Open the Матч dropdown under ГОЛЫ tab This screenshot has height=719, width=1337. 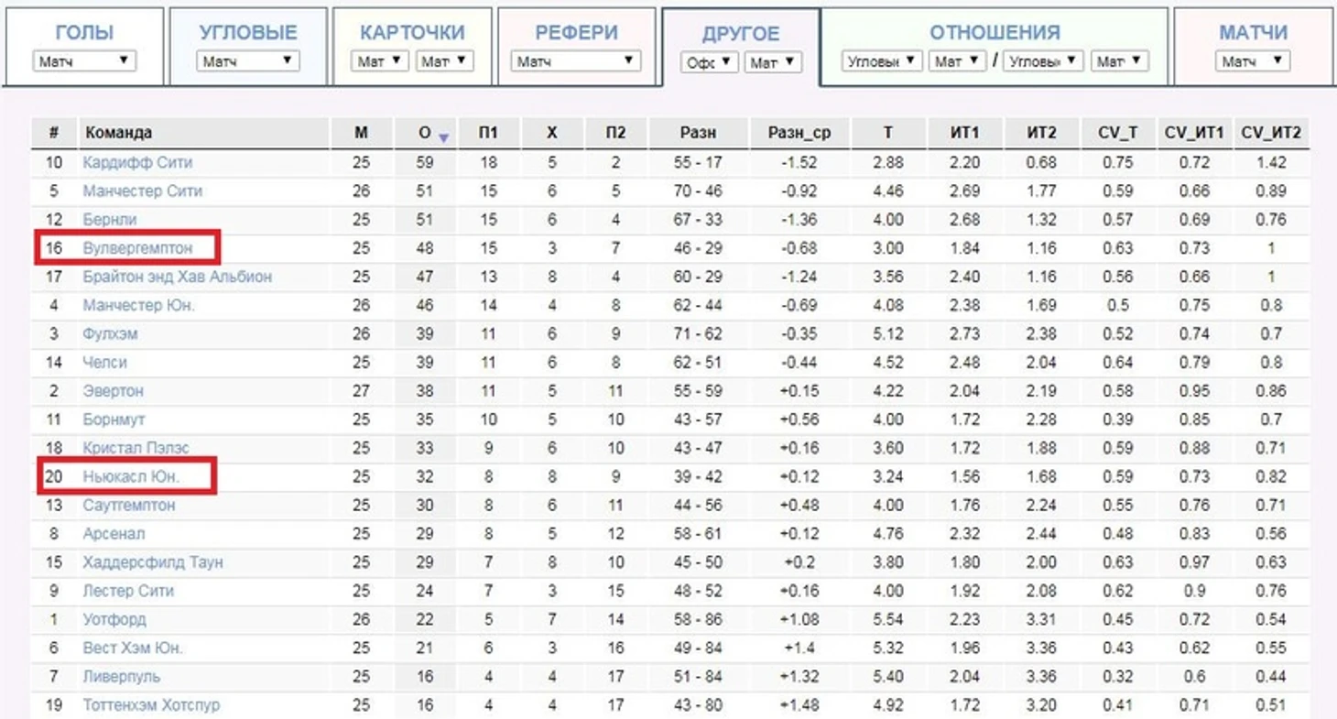point(84,61)
